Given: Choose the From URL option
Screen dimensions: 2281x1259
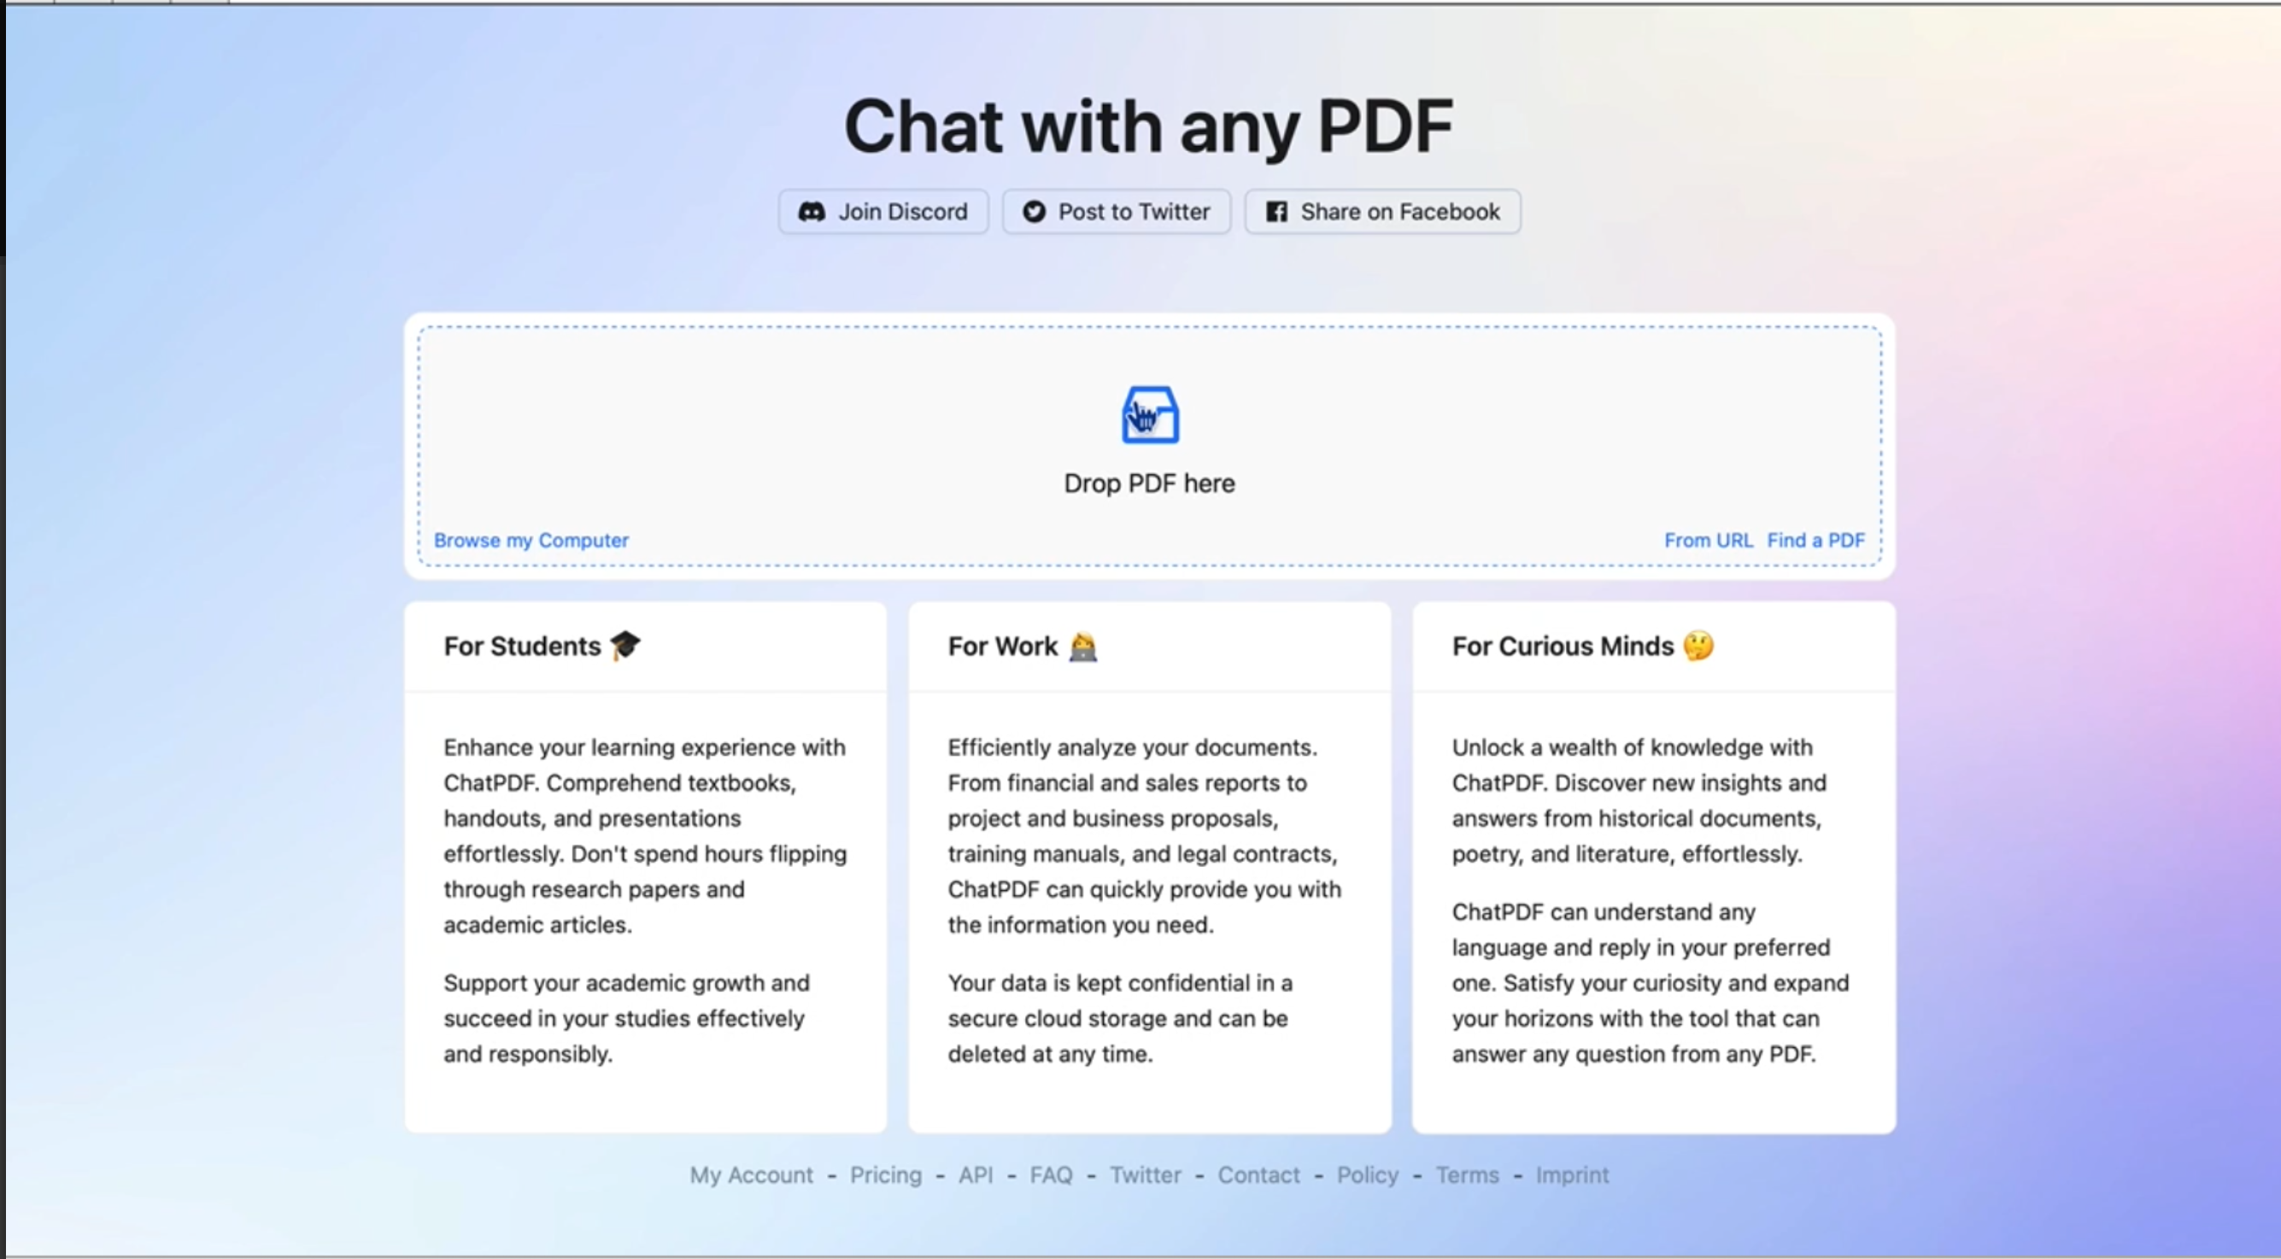Looking at the screenshot, I should (x=1707, y=540).
